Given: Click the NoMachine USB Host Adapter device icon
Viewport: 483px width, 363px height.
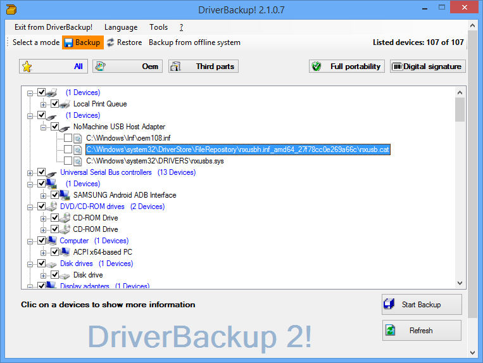Looking at the screenshot, I should (x=65, y=127).
